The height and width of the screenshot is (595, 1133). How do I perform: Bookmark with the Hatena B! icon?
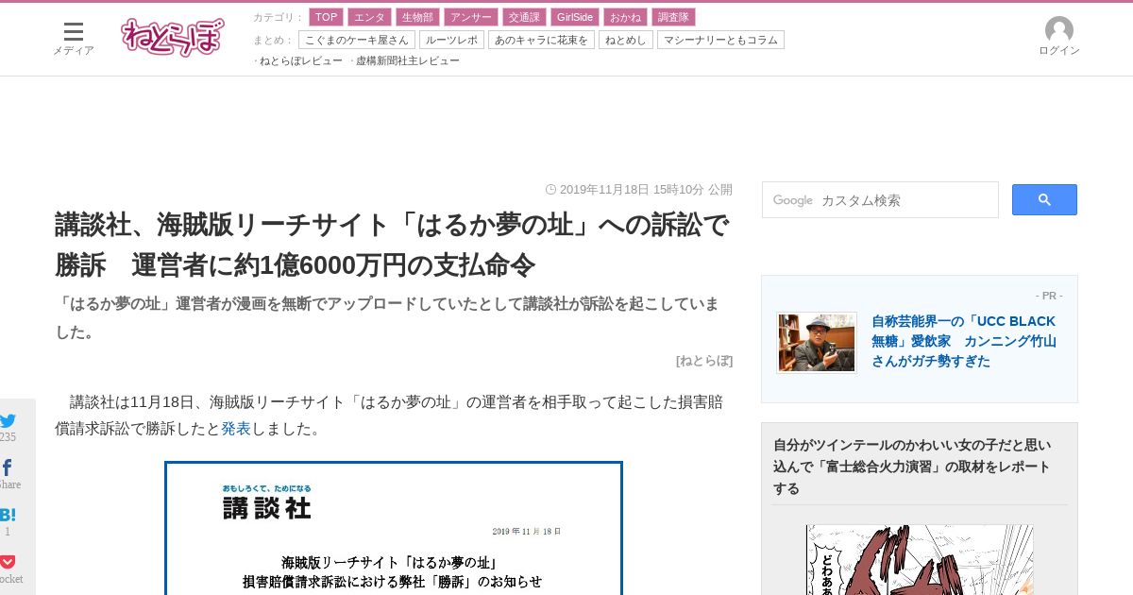[8, 516]
